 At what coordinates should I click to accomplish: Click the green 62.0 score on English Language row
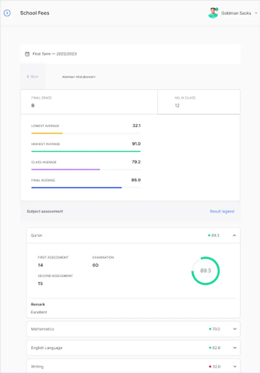(x=216, y=348)
